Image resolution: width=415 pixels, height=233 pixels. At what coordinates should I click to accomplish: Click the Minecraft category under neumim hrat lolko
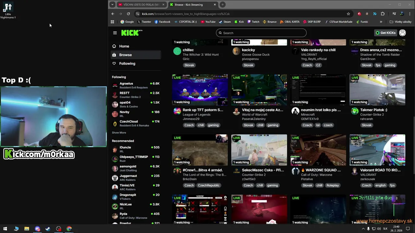coord(308,115)
